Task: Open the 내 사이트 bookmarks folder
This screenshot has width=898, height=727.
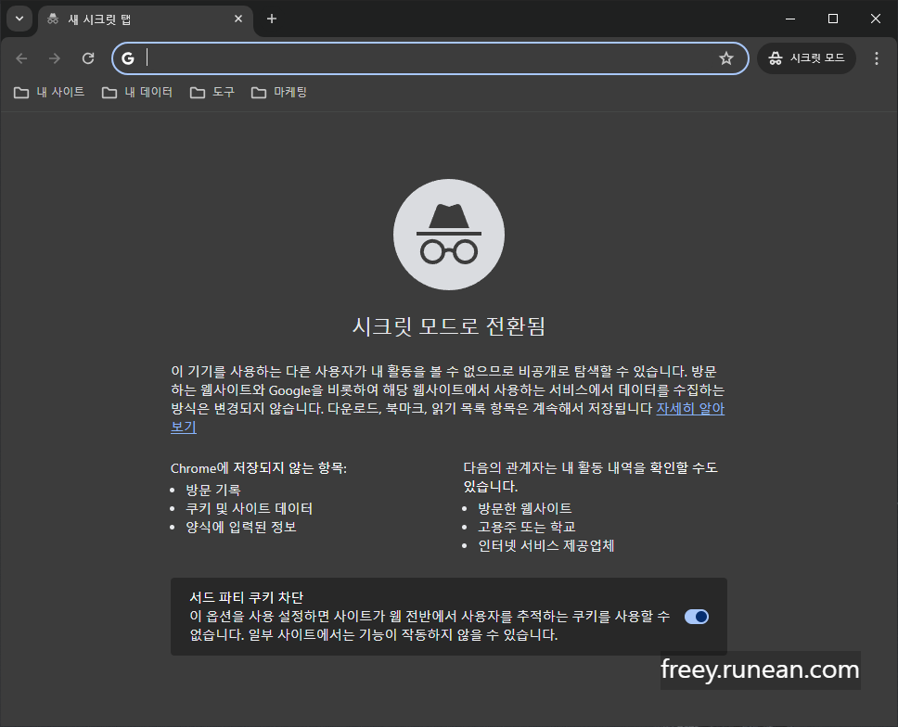Action: (x=49, y=92)
